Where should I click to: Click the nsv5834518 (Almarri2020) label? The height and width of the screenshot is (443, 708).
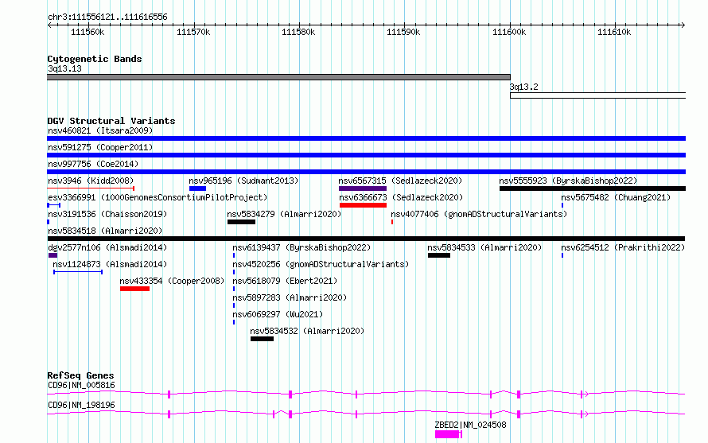point(105,231)
